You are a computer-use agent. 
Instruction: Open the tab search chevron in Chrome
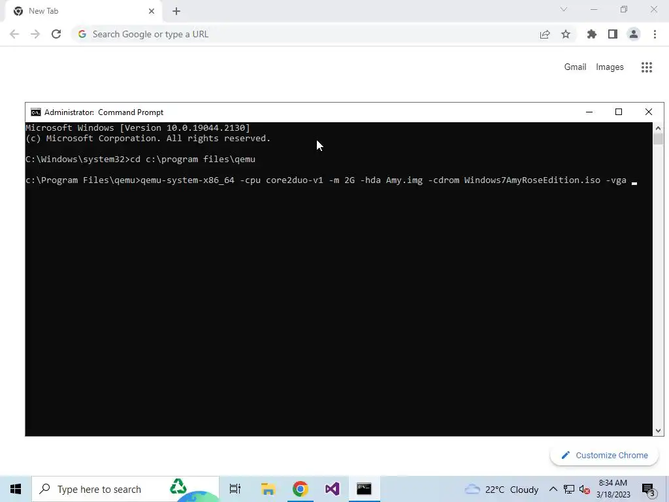click(564, 9)
